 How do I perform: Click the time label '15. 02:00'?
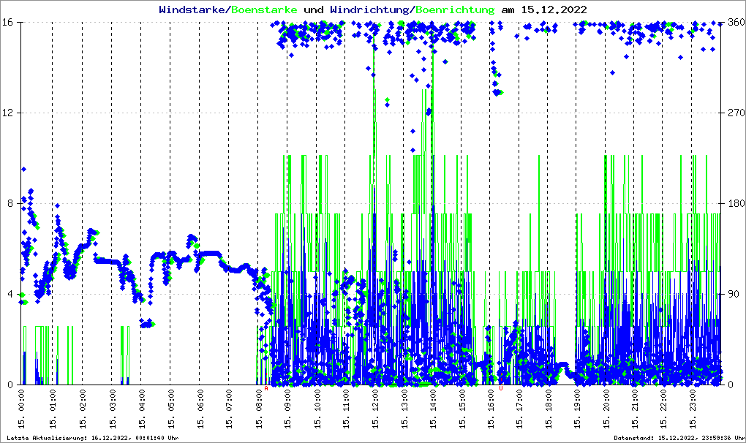click(83, 409)
